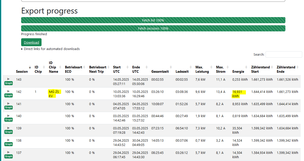Image resolution: width=304 pixels, height=161 pixels.
Task: Expand Direct links for automated downloads
Action: (x=50, y=49)
